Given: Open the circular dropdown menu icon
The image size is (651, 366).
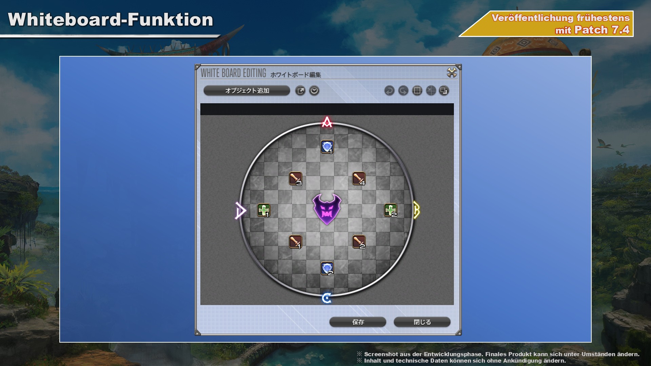Looking at the screenshot, I should pos(314,90).
